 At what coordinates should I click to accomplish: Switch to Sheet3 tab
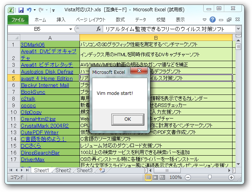coord(84,170)
